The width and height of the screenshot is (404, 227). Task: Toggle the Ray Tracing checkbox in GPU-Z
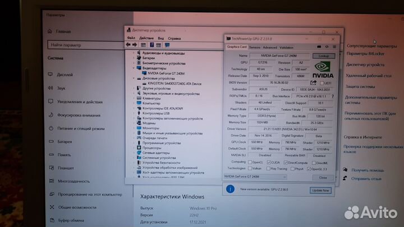click(268, 169)
